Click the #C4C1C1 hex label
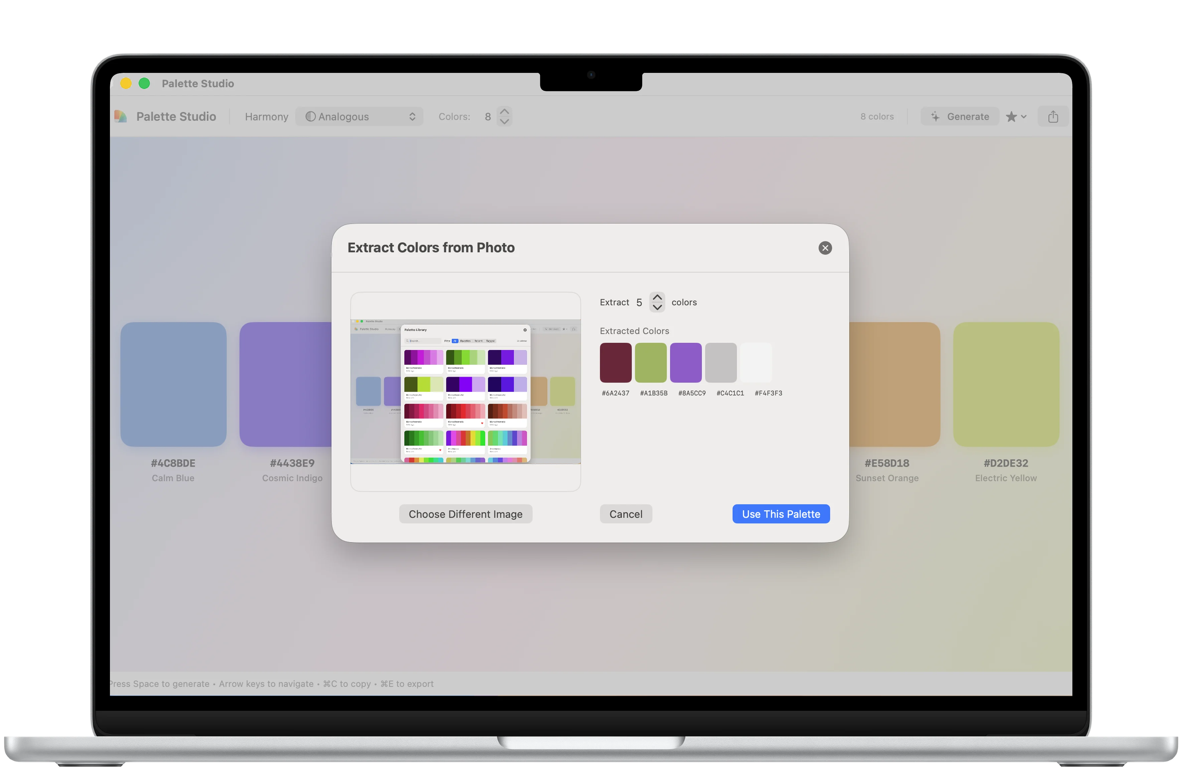The width and height of the screenshot is (1183, 769). coord(730,393)
